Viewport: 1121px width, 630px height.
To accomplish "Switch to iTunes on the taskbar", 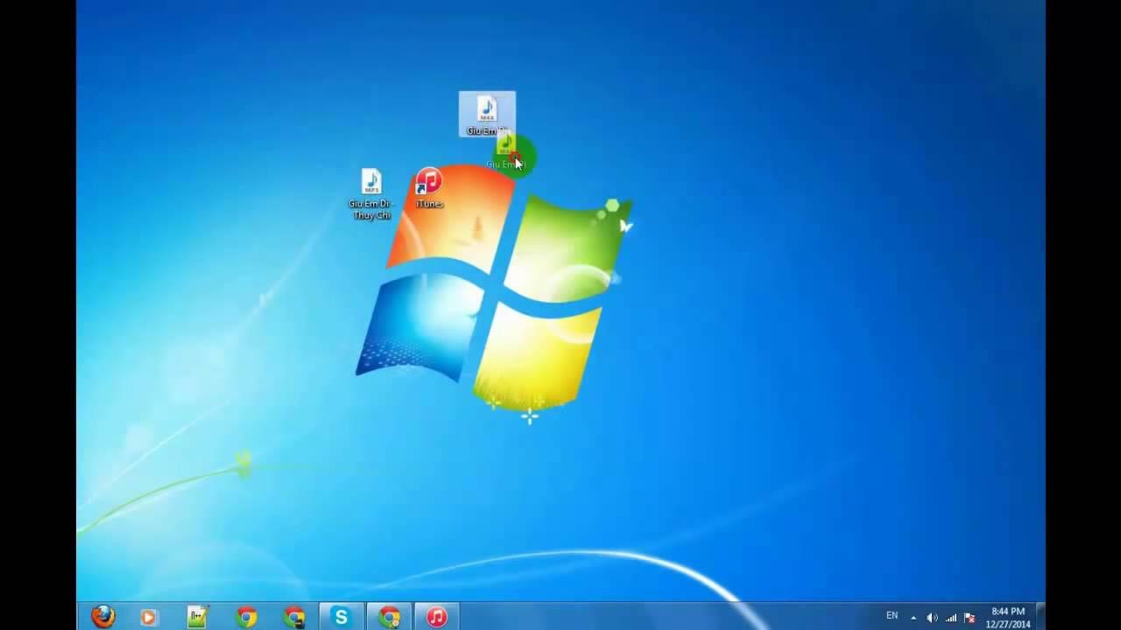I will [436, 616].
